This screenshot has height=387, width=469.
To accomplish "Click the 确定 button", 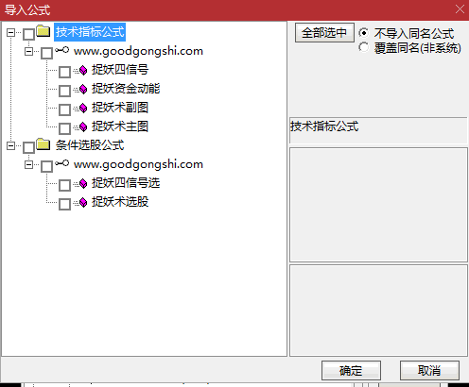I will (351, 371).
